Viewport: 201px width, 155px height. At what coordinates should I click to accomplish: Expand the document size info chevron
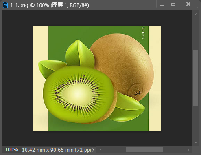coord(93,150)
